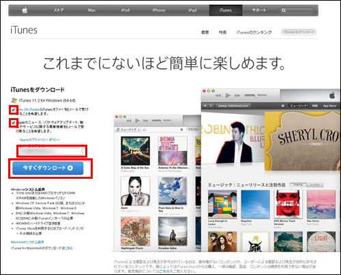Image resolution: width=341 pixels, height=275 pixels.
Task: Click the Apple logo in front iTunes window
Action: (x=332, y=96)
